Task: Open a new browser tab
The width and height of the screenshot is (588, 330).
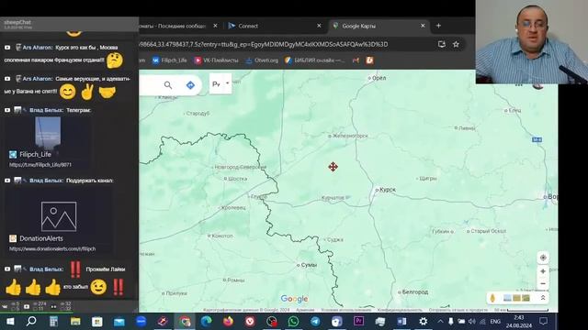Action: [438, 26]
